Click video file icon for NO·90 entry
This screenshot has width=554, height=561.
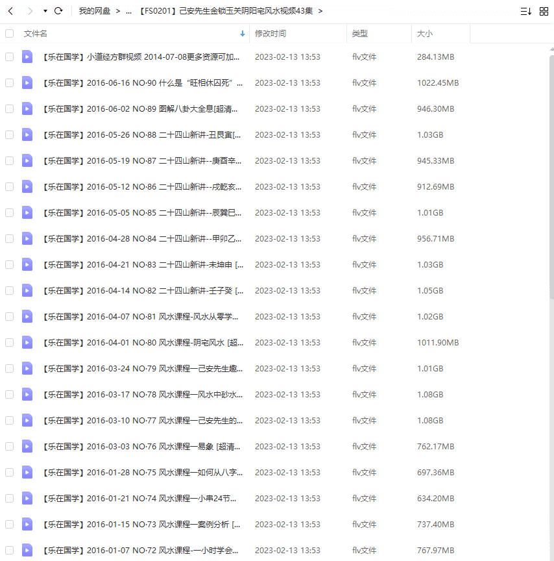click(27, 82)
